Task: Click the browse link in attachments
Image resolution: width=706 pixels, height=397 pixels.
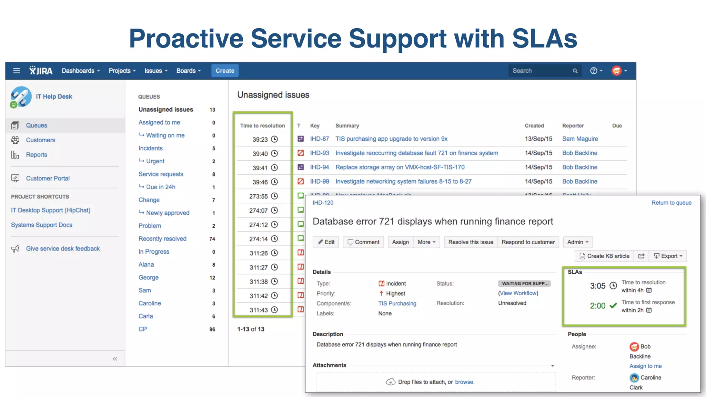Action: (x=464, y=382)
